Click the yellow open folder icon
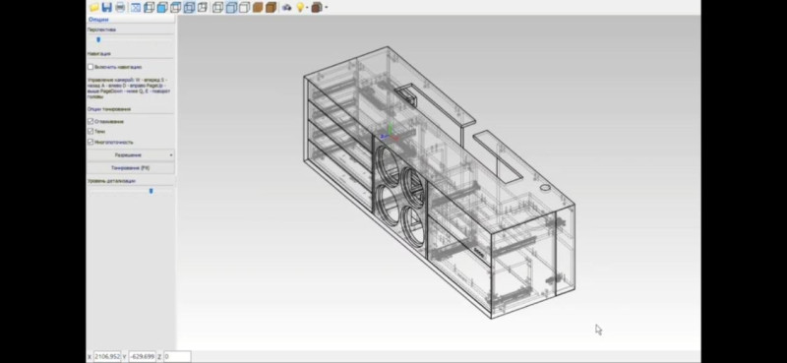 pos(93,8)
